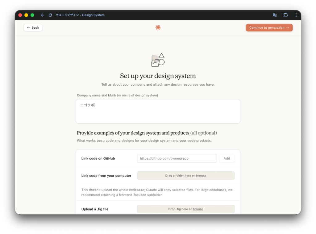Reload the page with the refresh icon

coord(50,15)
